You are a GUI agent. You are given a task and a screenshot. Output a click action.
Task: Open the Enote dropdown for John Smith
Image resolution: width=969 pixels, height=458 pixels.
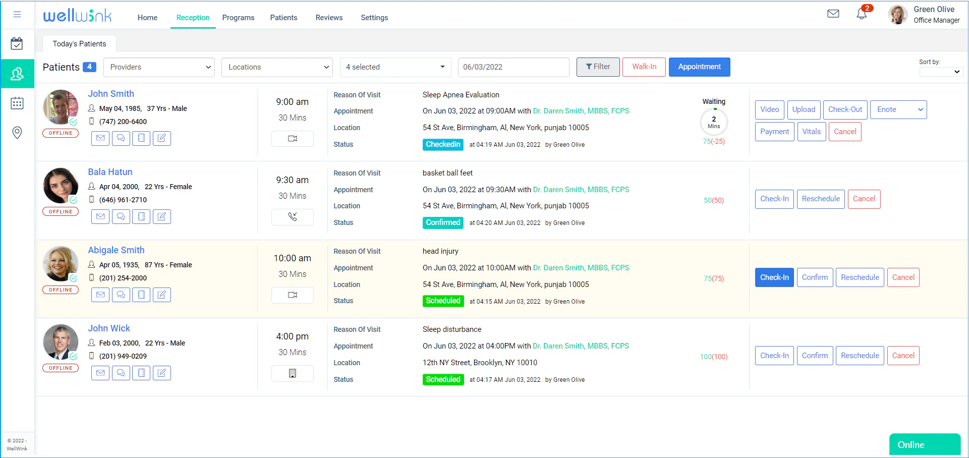(898, 109)
